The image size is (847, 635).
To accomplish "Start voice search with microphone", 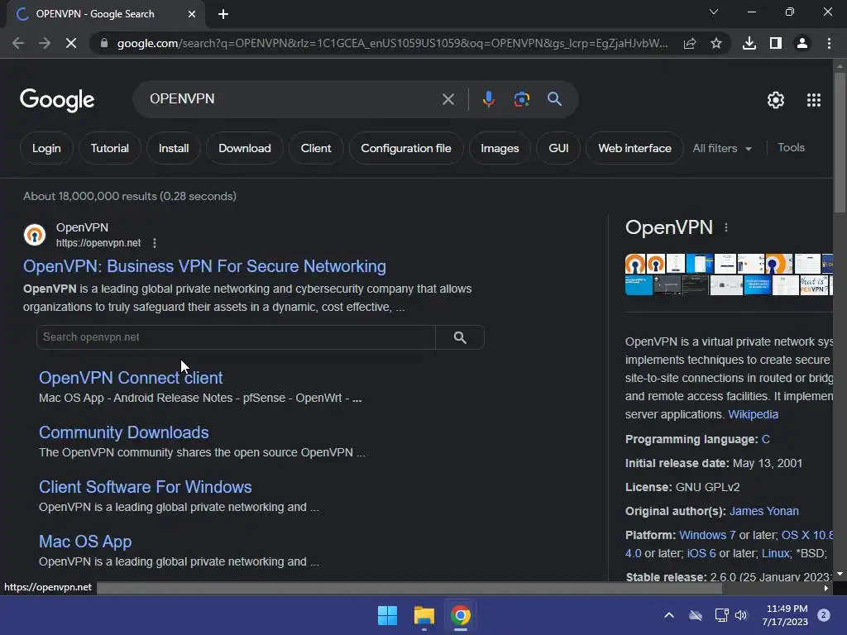I will tap(488, 99).
